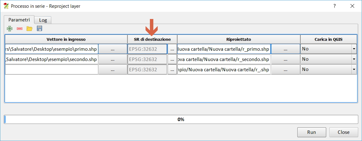Expand first row Carica in QGIS dropdown

click(354, 49)
